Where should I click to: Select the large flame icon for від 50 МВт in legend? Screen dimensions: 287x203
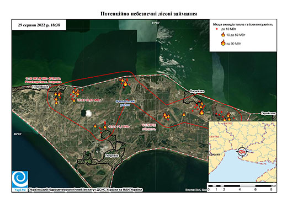coord(223,42)
